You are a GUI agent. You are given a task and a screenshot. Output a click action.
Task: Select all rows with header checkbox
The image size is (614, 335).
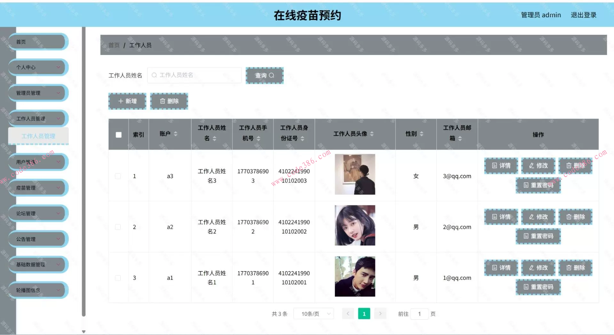tap(119, 135)
